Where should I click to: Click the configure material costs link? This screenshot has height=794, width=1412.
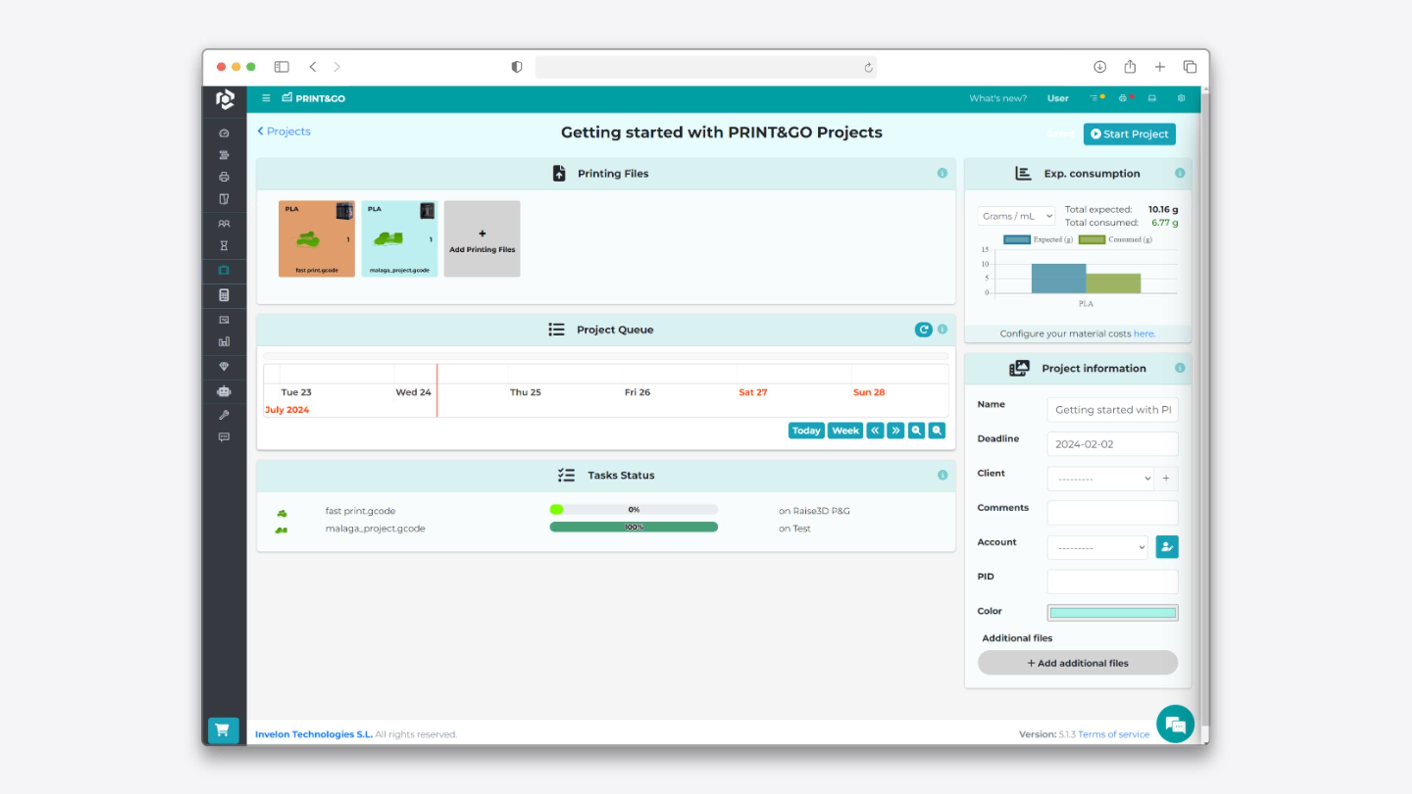coord(1142,333)
